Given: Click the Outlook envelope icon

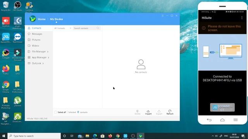Looking at the screenshot, I should click(x=29, y=63).
